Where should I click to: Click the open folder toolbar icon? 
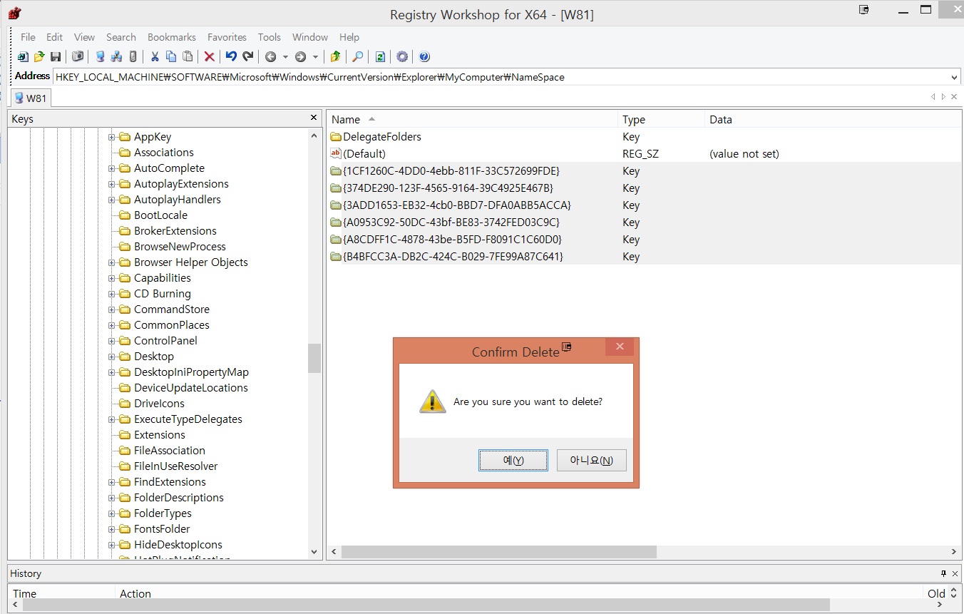(39, 57)
